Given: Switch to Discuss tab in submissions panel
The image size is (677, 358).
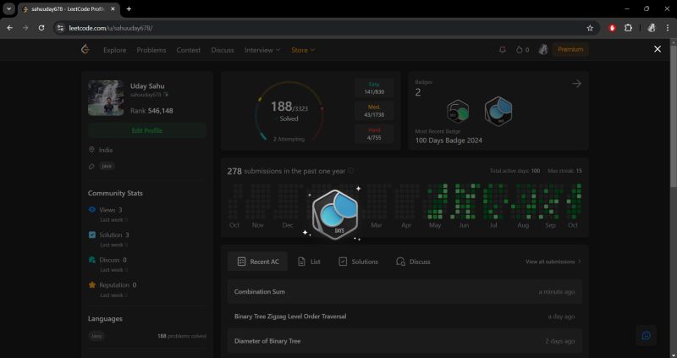Looking at the screenshot, I should 413,262.
